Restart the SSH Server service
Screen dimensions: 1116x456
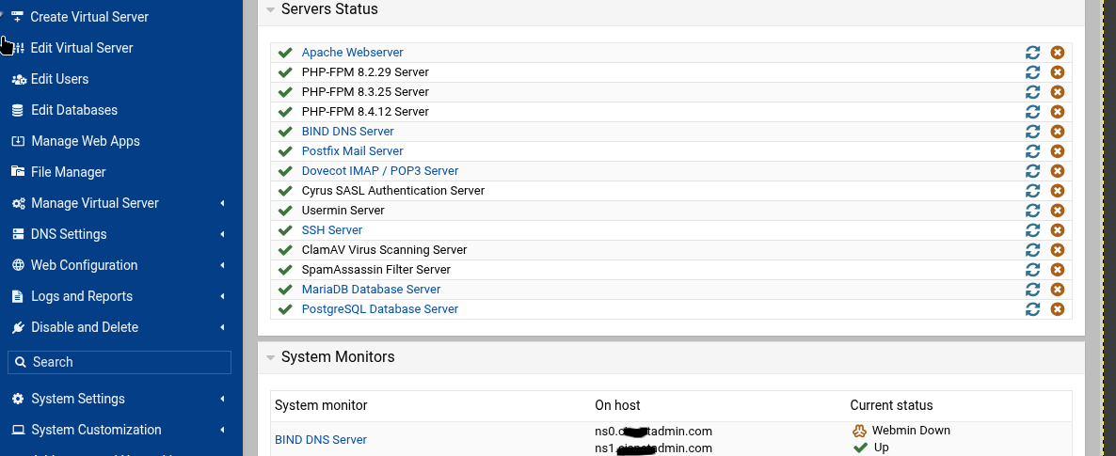point(1032,230)
